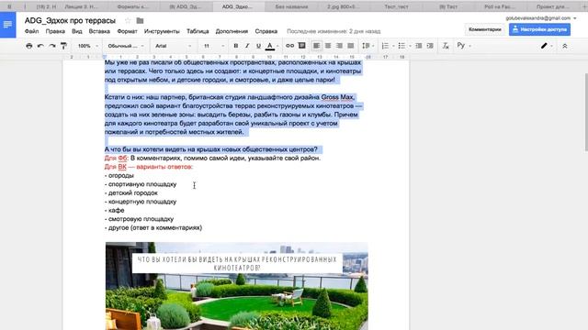Open the Вставка menu
This screenshot has height=330, width=588.
[99, 31]
